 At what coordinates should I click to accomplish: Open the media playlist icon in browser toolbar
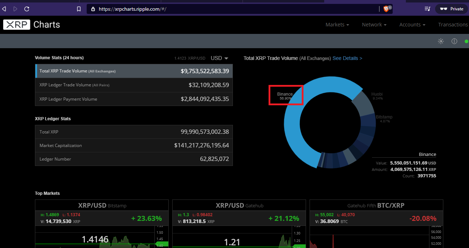428,9
